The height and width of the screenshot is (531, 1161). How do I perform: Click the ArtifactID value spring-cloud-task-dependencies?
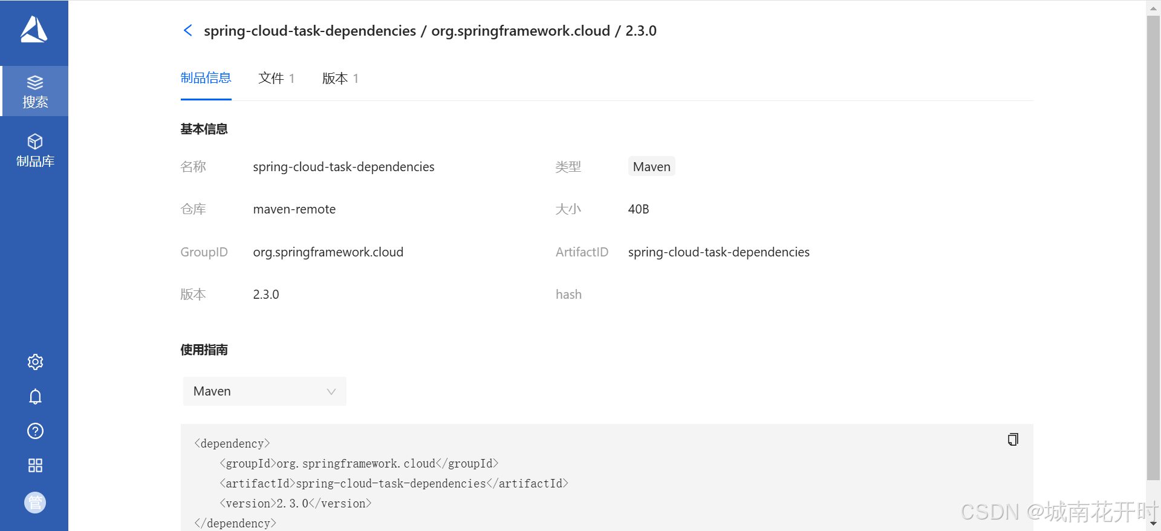718,252
